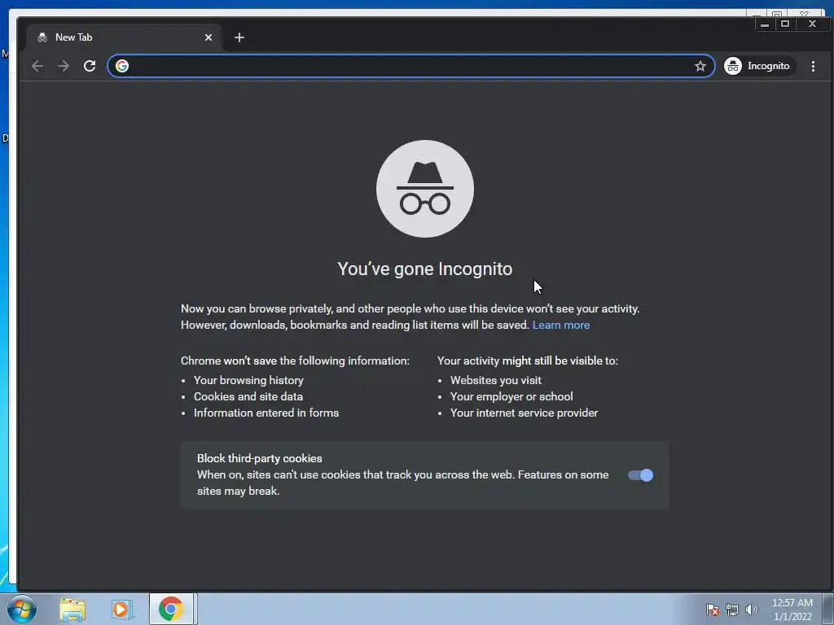Close the Chrome Incognito window
This screenshot has width=834, height=625.
click(812, 24)
